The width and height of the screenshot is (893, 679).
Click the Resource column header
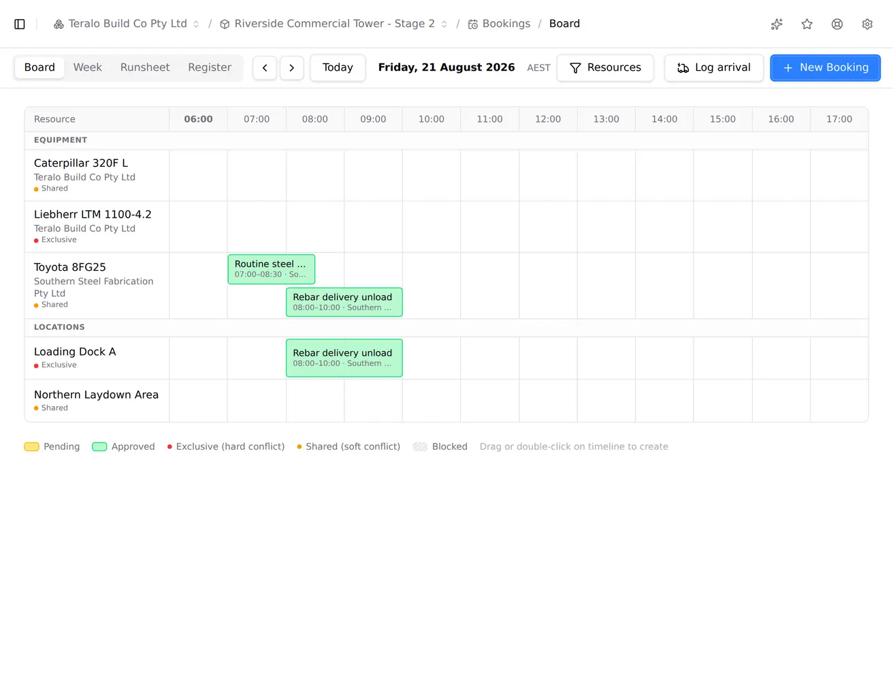[x=97, y=119]
